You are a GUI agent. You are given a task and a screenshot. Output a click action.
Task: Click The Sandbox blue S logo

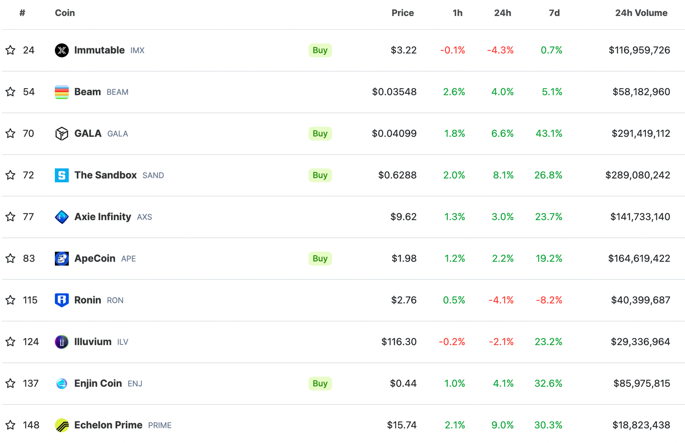pyautogui.click(x=62, y=175)
